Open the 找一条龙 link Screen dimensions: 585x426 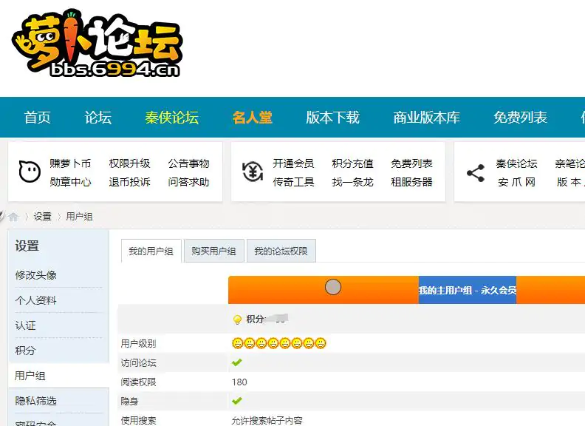pos(352,182)
